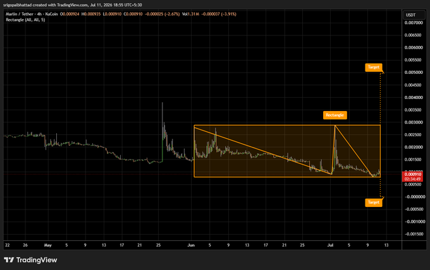This screenshot has height=270, width=430.
Task: Select the 'Rectangle (All, All, 5)' indicator legend
Action: [x=25, y=20]
